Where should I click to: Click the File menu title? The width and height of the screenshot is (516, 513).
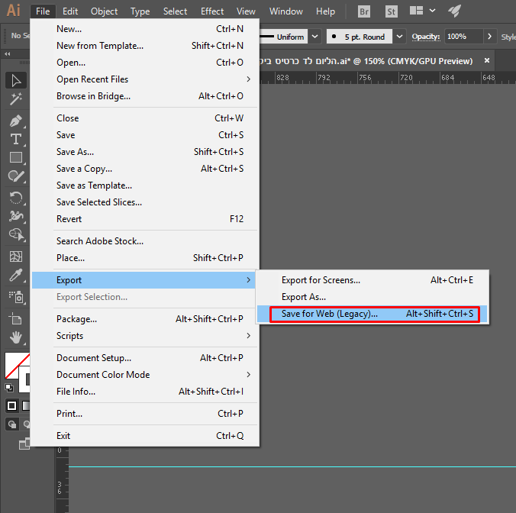43,11
